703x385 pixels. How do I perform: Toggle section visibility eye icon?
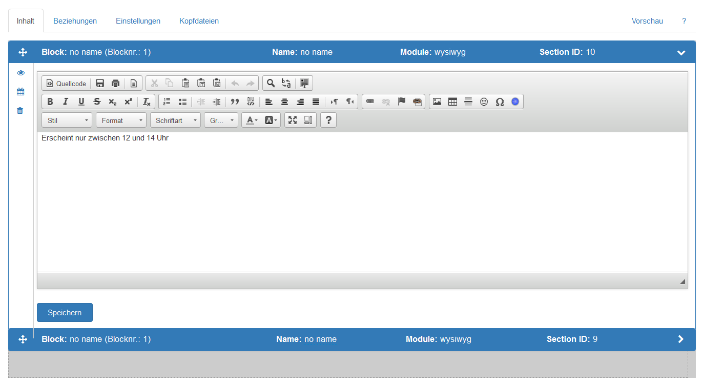pos(20,73)
